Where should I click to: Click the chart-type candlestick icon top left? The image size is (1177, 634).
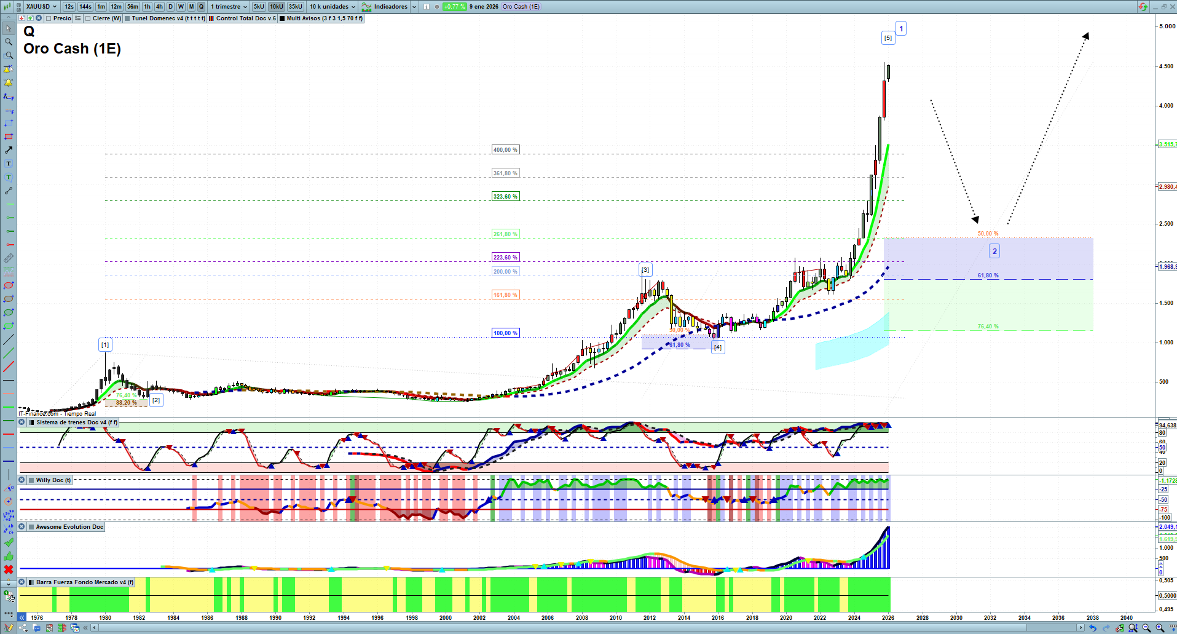click(x=7, y=7)
